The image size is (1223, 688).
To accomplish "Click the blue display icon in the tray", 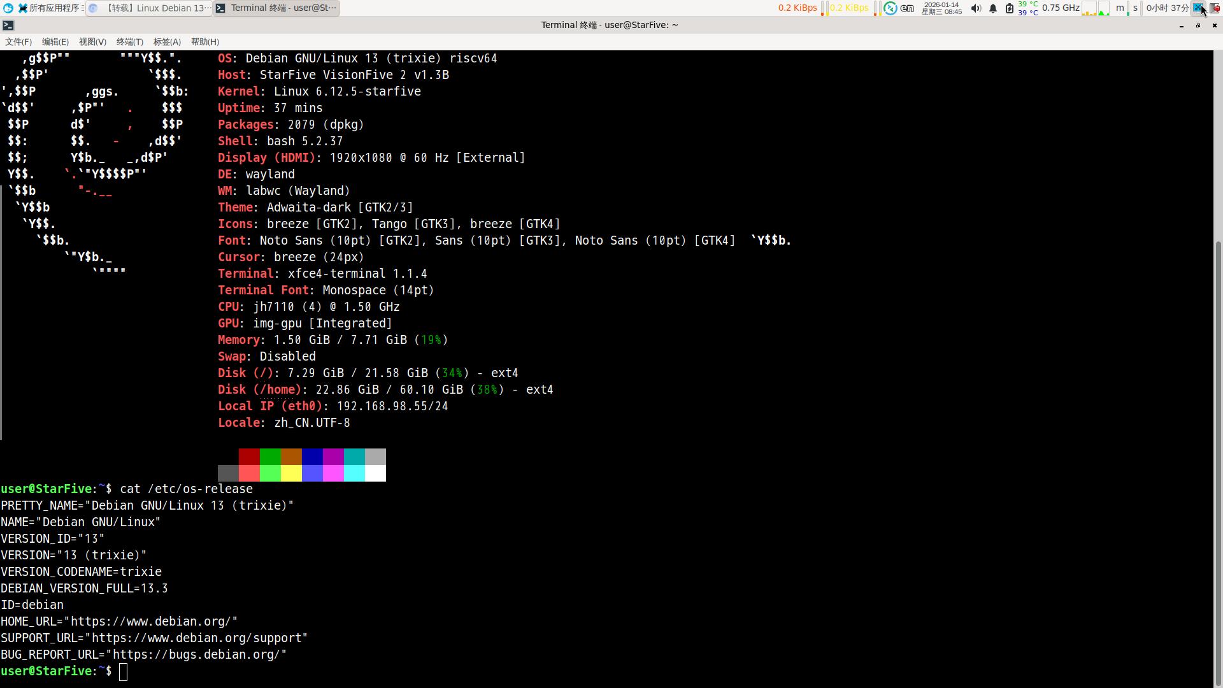I will (x=1198, y=8).
